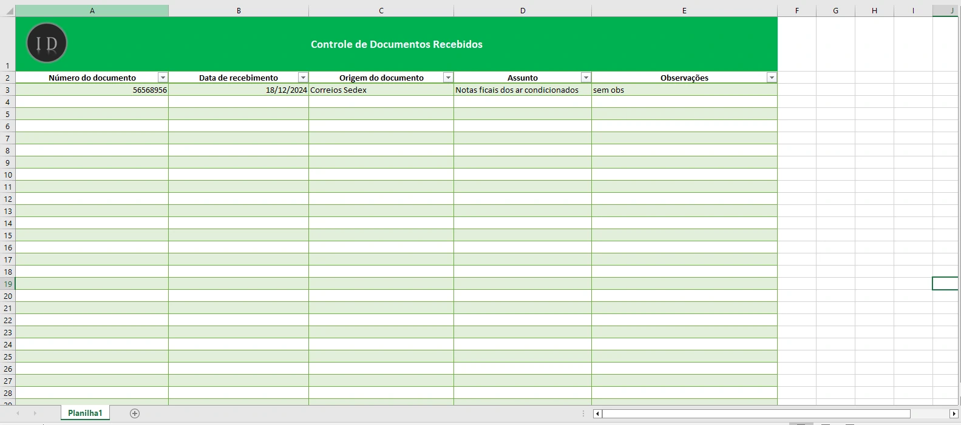Image resolution: width=961 pixels, height=425 pixels.
Task: Select column E header
Action: pos(684,11)
